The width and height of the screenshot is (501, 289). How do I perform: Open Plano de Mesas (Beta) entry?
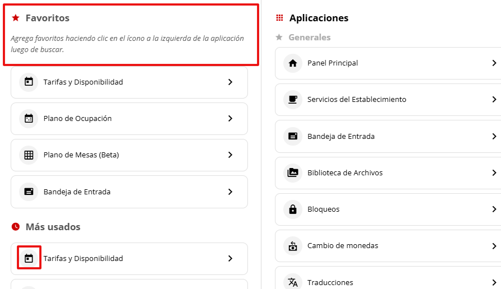(x=81, y=155)
